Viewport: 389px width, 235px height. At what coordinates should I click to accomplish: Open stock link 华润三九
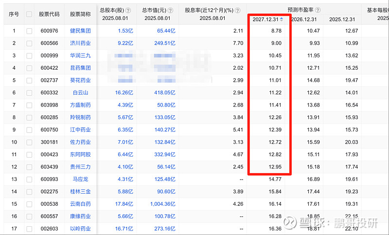tap(80, 55)
